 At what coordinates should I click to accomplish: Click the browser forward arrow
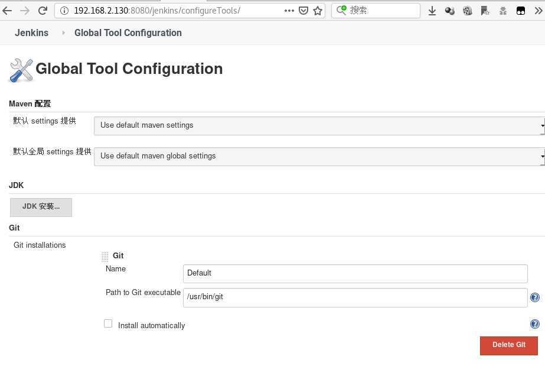coord(25,11)
